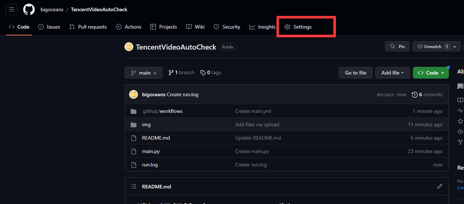464x204 pixels.
Task: Open the Actions tab
Action: point(128,27)
